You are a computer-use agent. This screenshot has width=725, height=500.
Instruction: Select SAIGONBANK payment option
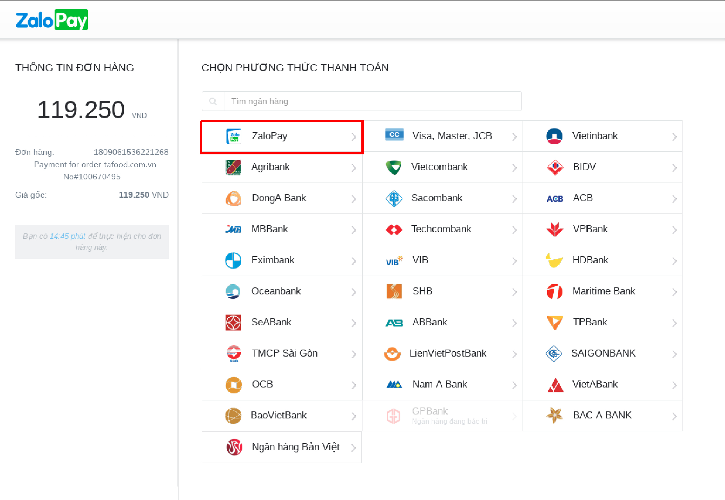pyautogui.click(x=602, y=354)
